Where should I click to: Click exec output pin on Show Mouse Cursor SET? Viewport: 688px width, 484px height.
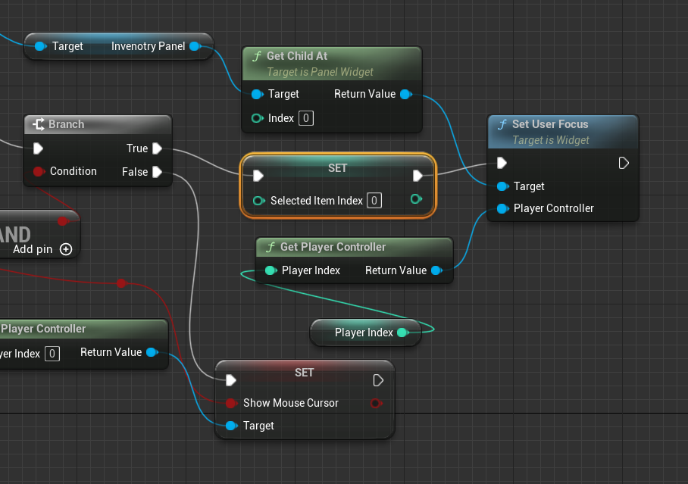pyautogui.click(x=378, y=380)
